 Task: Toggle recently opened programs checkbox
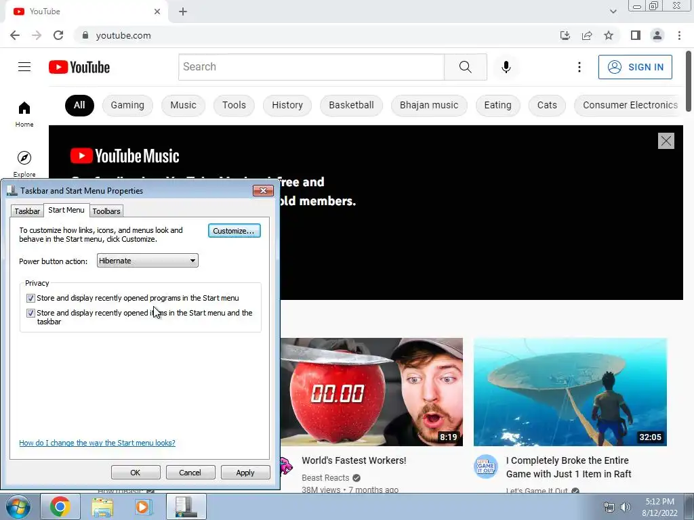[30, 298]
